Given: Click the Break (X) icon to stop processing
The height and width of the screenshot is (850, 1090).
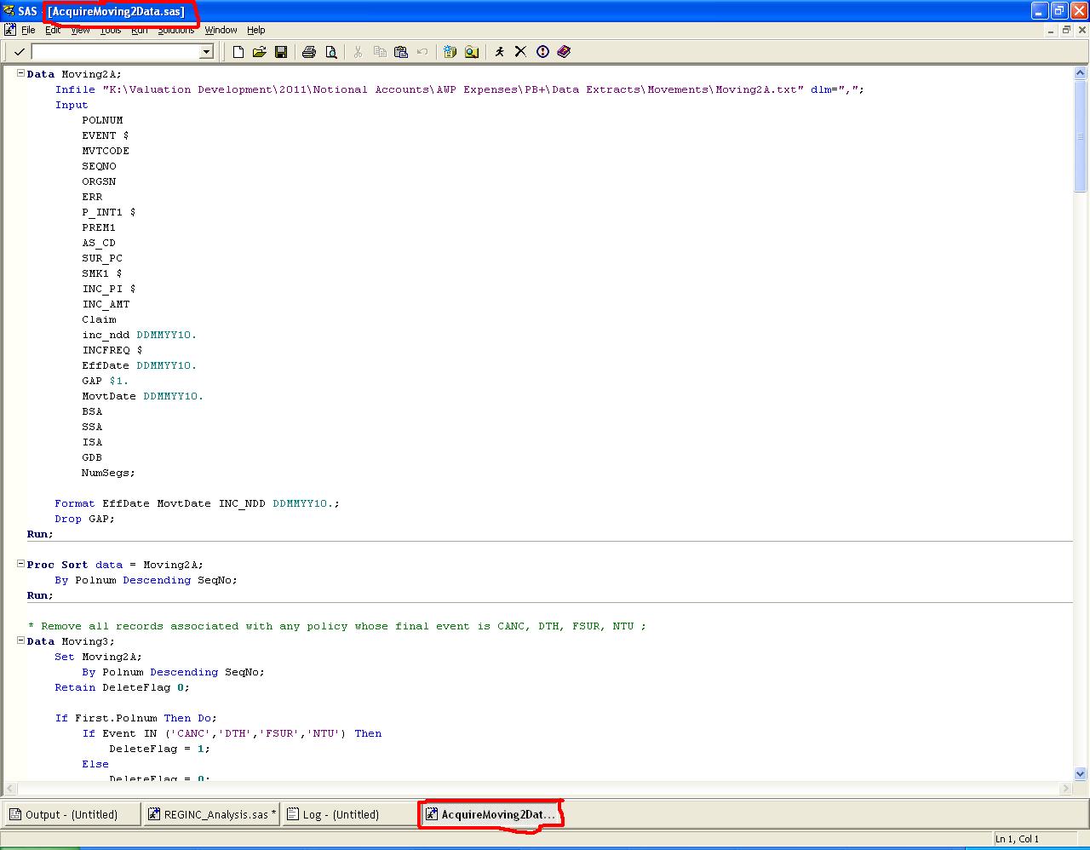Looking at the screenshot, I should pyautogui.click(x=520, y=52).
